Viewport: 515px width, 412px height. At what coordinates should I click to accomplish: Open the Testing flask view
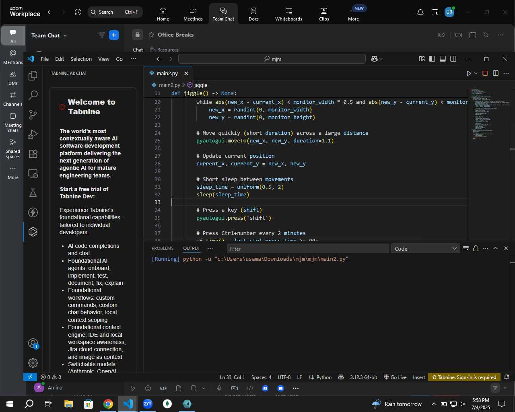point(33,193)
